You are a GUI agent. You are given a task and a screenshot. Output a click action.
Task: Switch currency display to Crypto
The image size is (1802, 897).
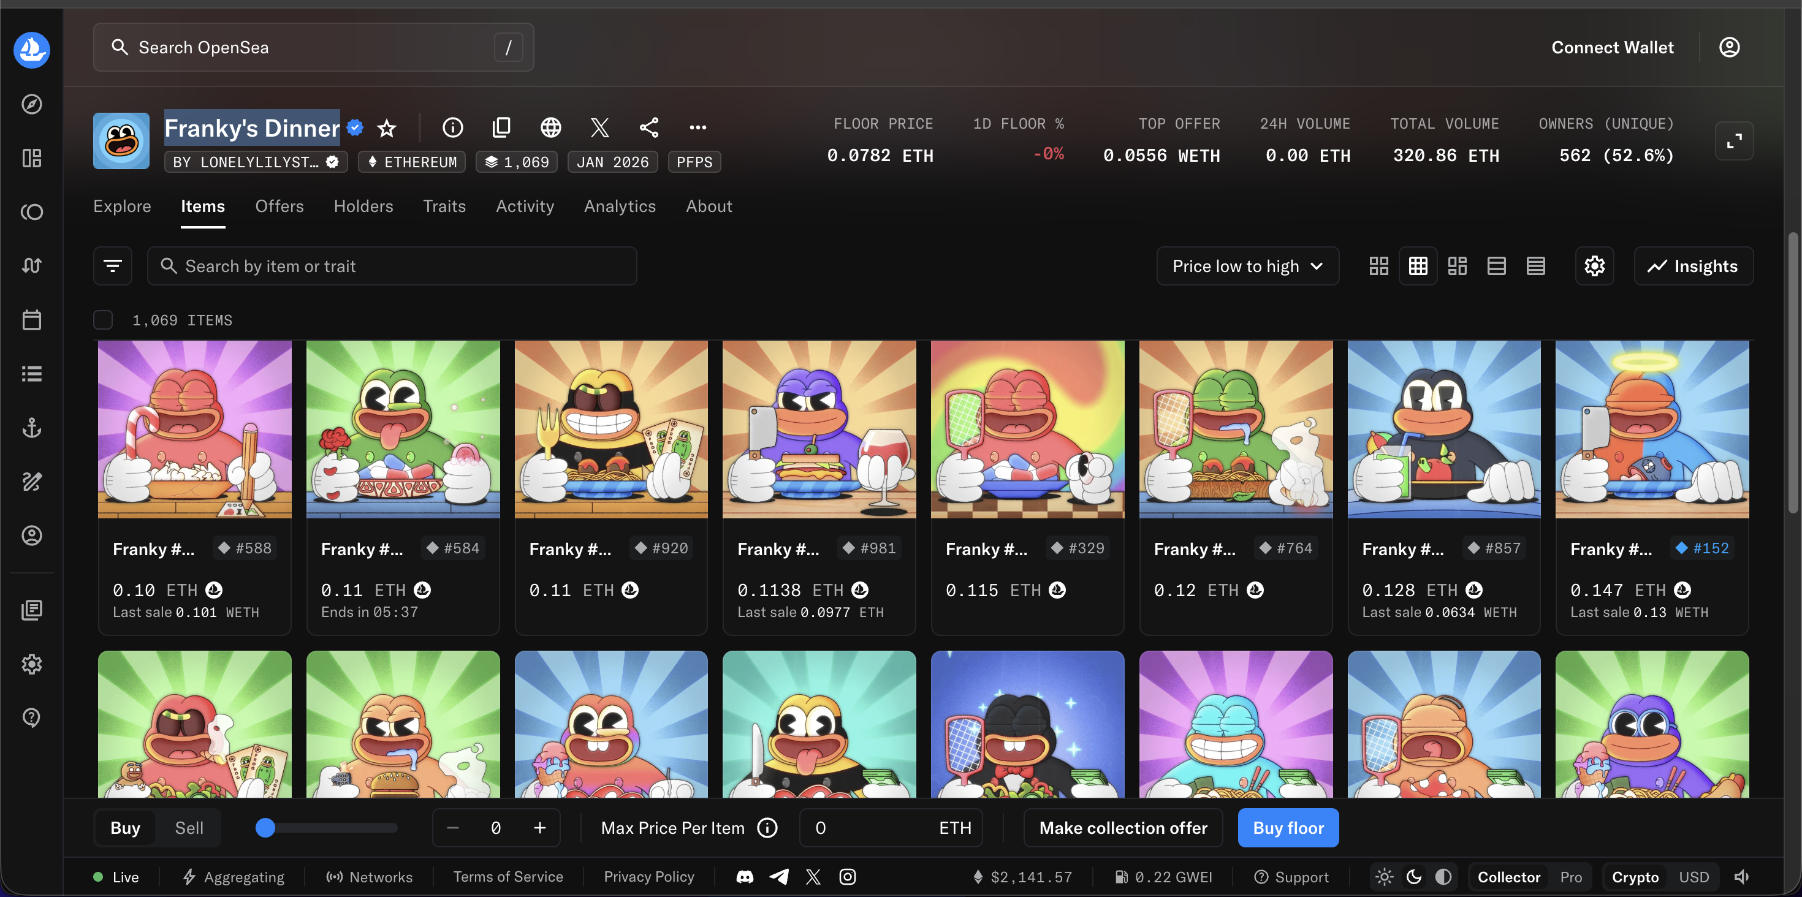tap(1635, 877)
